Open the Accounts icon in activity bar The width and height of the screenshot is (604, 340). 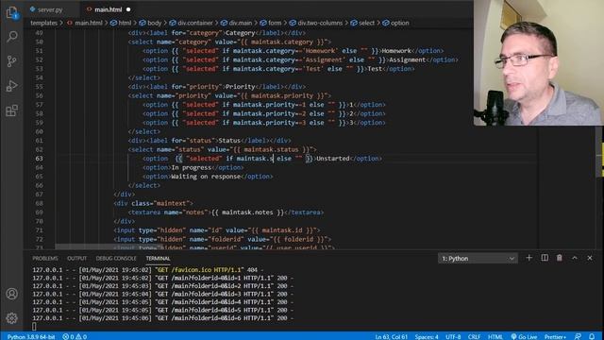[x=12, y=294]
